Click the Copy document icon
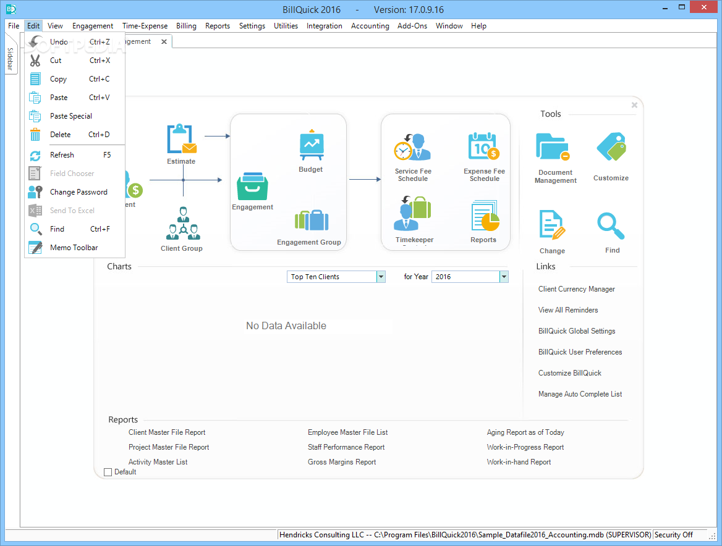Viewport: 722px width, 546px height. pos(35,79)
